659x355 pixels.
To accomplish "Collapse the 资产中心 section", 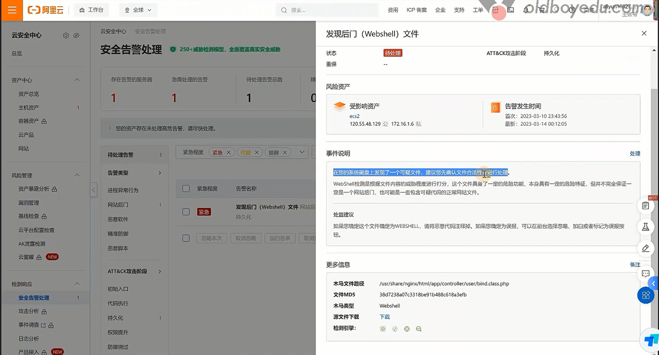I will pos(77,80).
